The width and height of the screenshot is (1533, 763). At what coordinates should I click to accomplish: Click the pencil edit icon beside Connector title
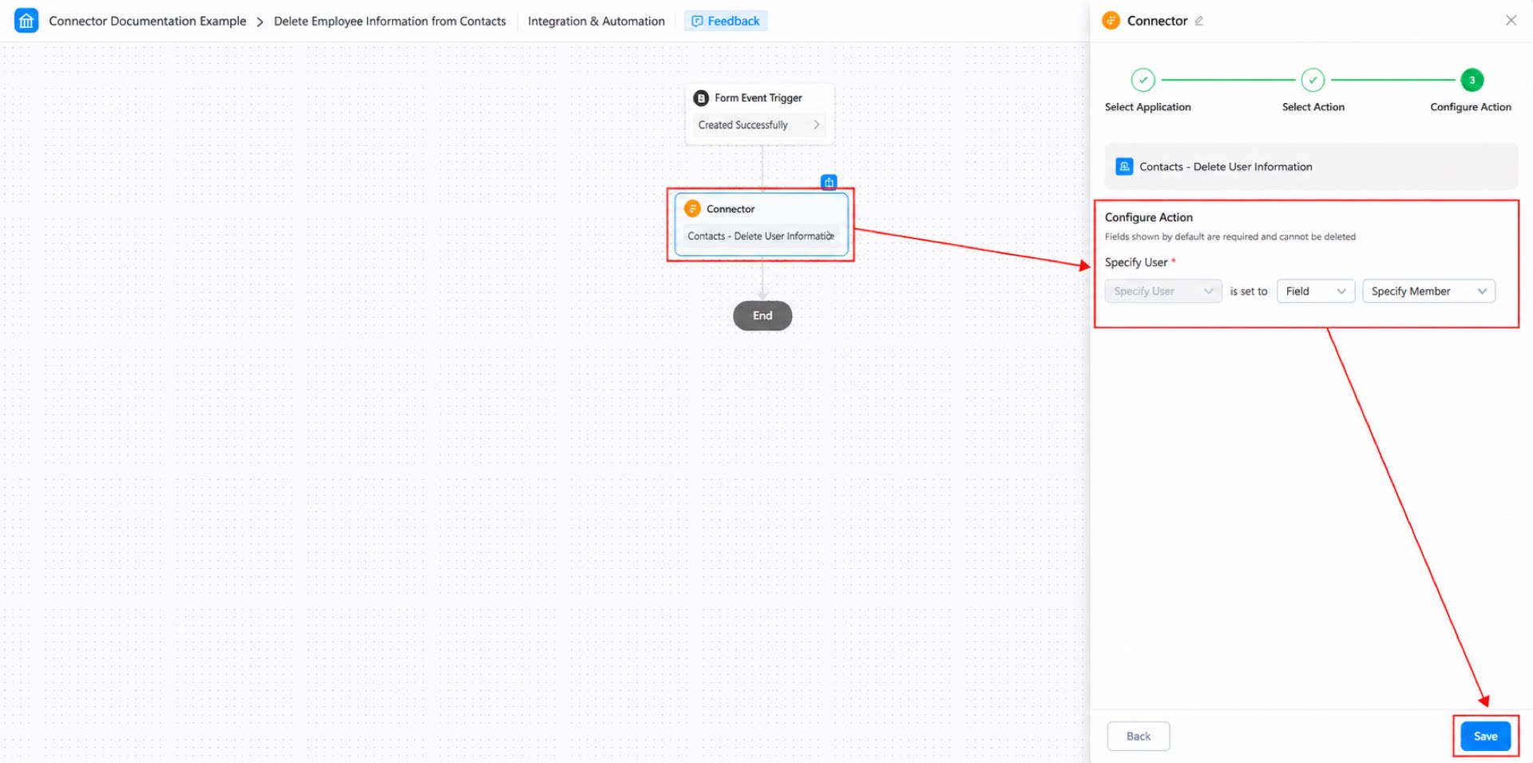pos(1199,21)
